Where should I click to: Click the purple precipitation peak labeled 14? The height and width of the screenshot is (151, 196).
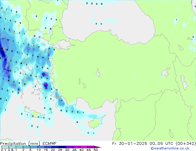45,85
